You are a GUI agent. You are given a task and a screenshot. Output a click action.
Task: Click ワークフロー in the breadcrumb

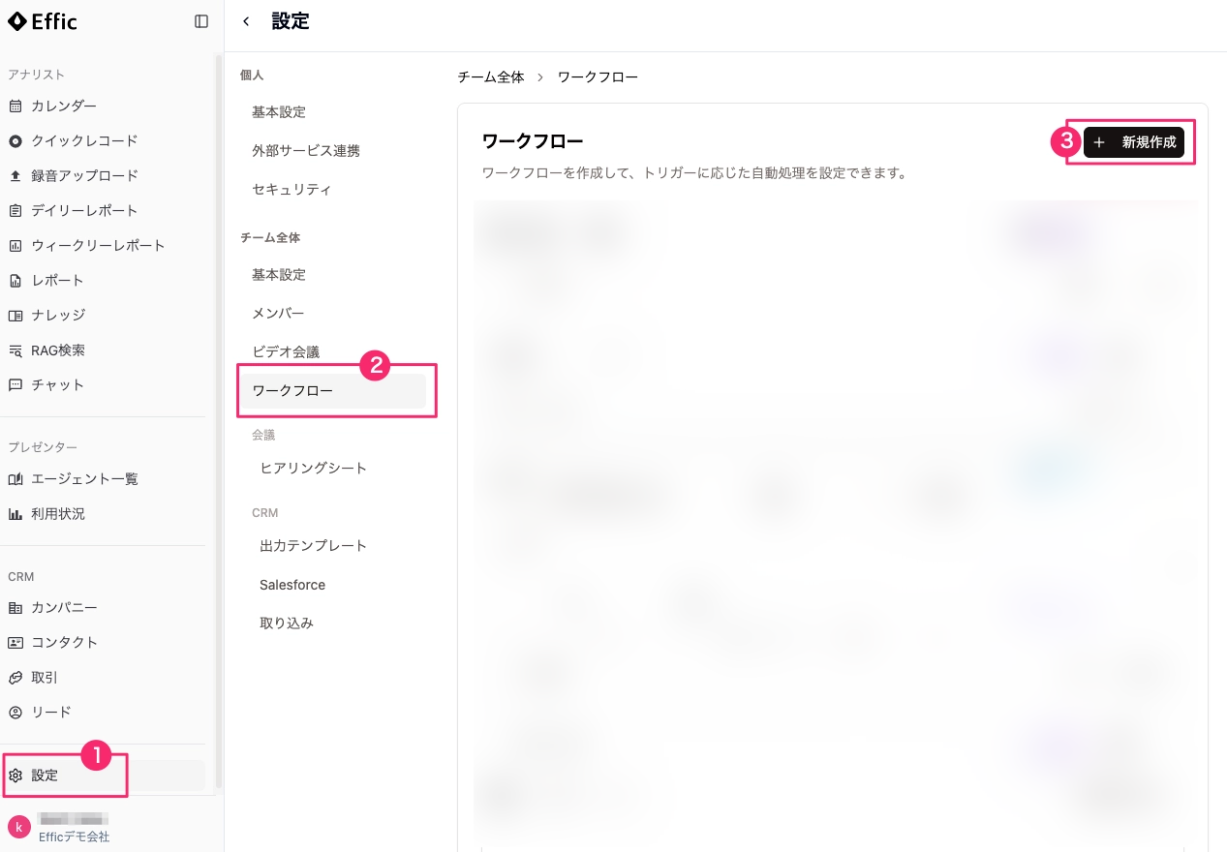[x=598, y=77]
